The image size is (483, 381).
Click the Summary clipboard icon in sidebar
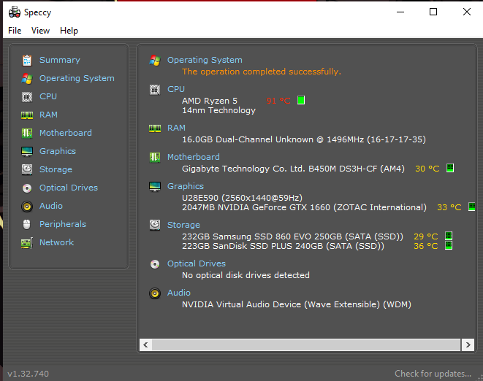27,61
